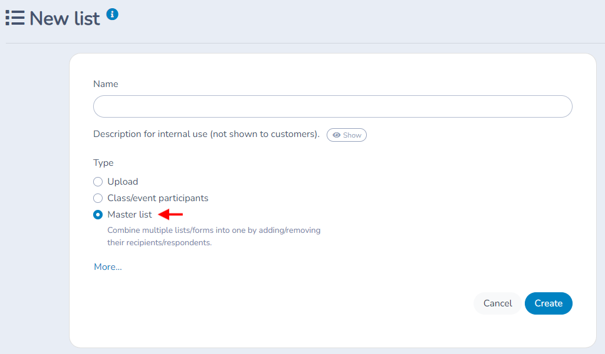The width and height of the screenshot is (605, 354).
Task: Click the 'Name' field label
Action: point(106,84)
